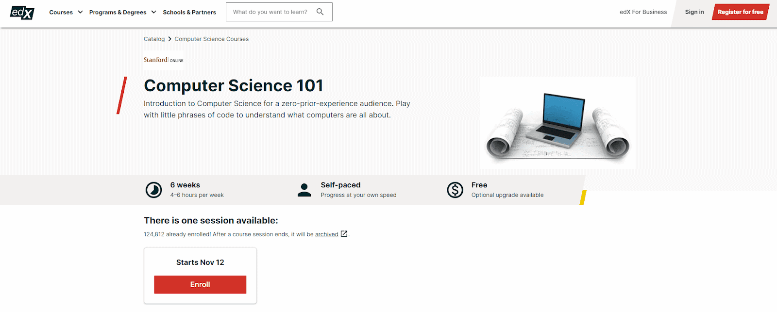
Task: Select edX For Business
Action: tap(643, 12)
